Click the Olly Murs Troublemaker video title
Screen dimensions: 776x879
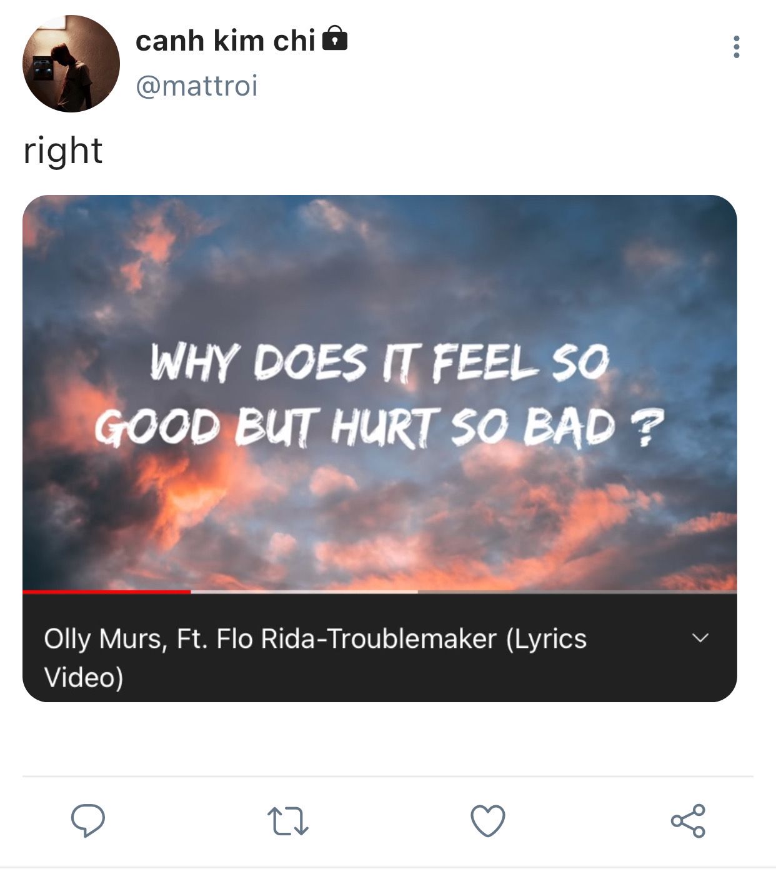pyautogui.click(x=315, y=639)
